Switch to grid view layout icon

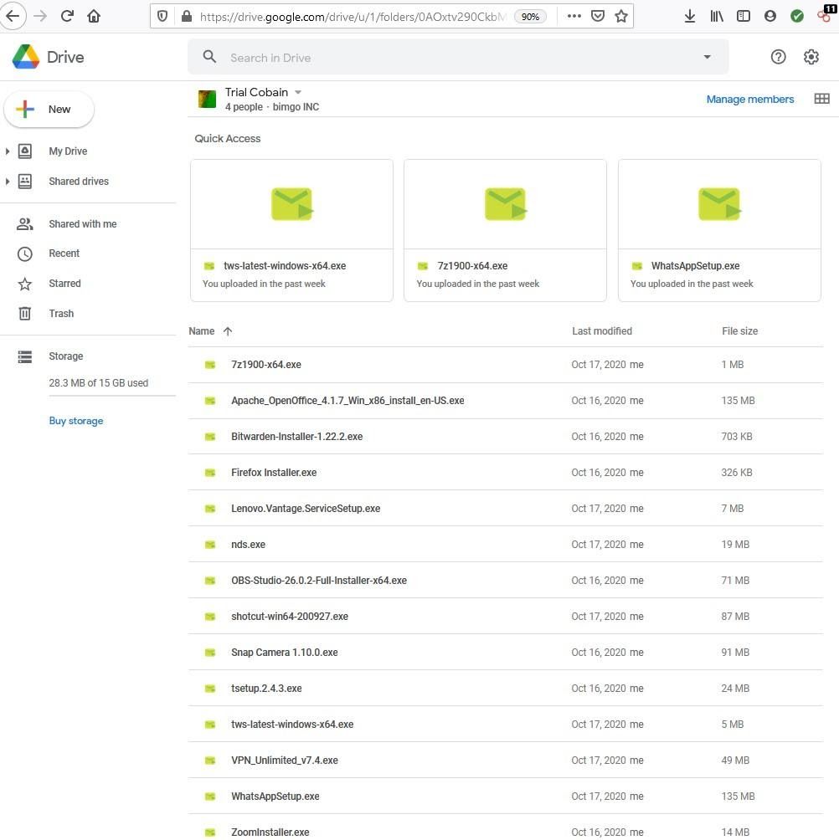coord(822,99)
